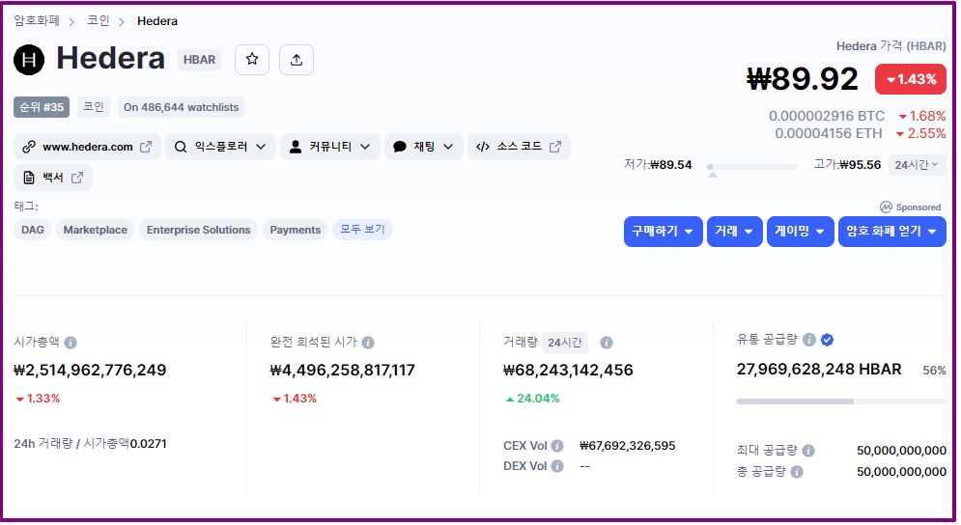
Task: Open the 소스 코드 source code link
Action: coord(519,147)
